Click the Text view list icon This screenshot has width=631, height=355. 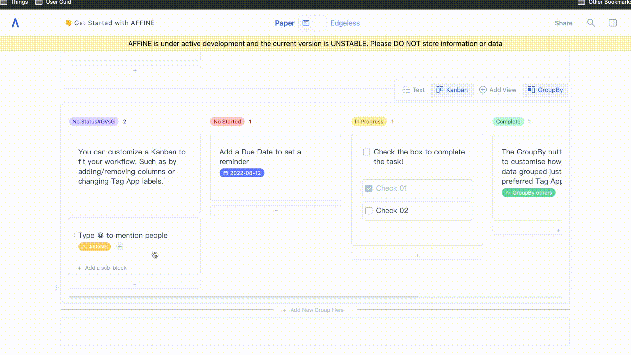click(x=407, y=90)
